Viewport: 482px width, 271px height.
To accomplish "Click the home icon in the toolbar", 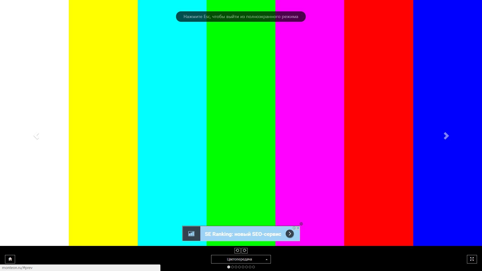I will tap(10, 259).
